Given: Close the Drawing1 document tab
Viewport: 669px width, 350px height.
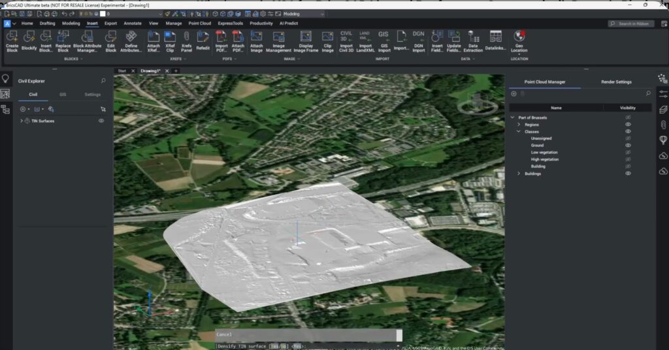Looking at the screenshot, I should [x=167, y=71].
